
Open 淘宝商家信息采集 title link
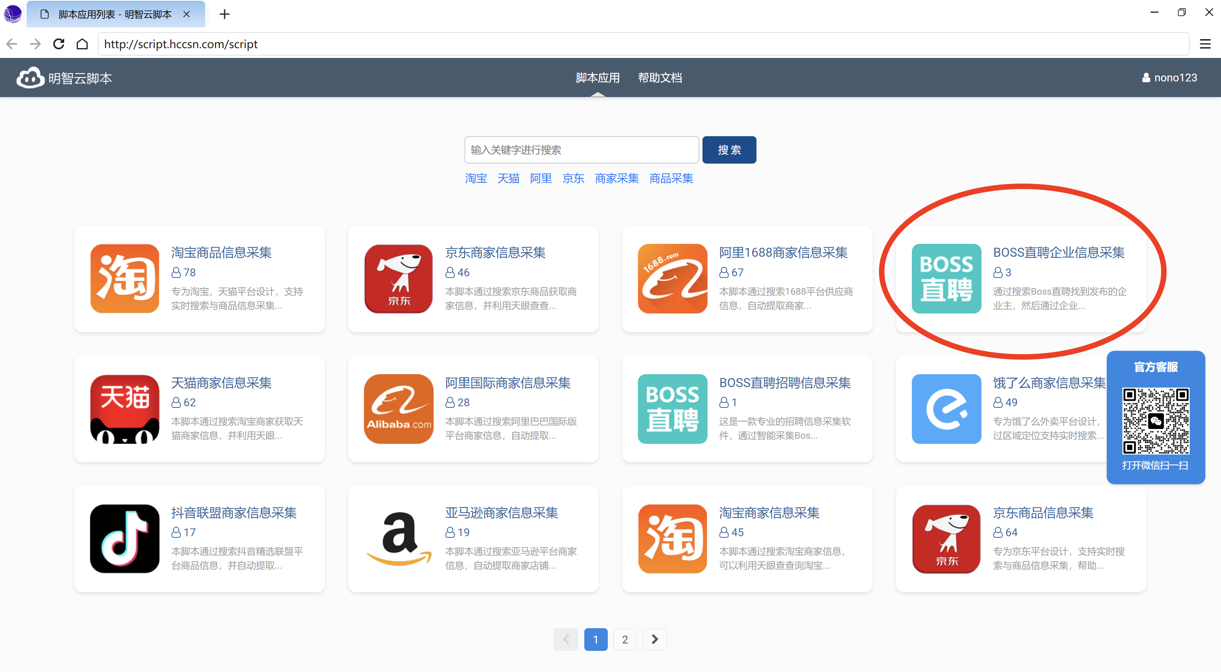pos(769,513)
